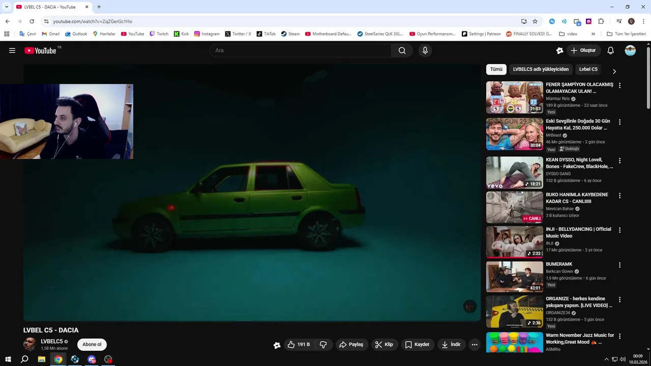The width and height of the screenshot is (651, 366).
Task: Open File Explorer from taskbar
Action: coord(42,359)
